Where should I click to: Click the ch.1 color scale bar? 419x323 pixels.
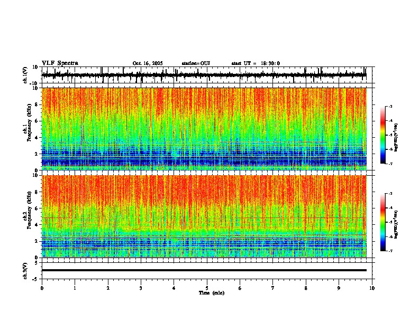click(382, 135)
